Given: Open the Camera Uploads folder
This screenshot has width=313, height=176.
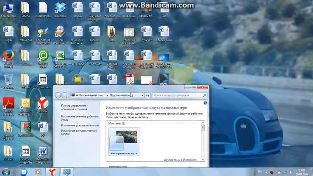Looking at the screenshot, I should tap(8, 131).
